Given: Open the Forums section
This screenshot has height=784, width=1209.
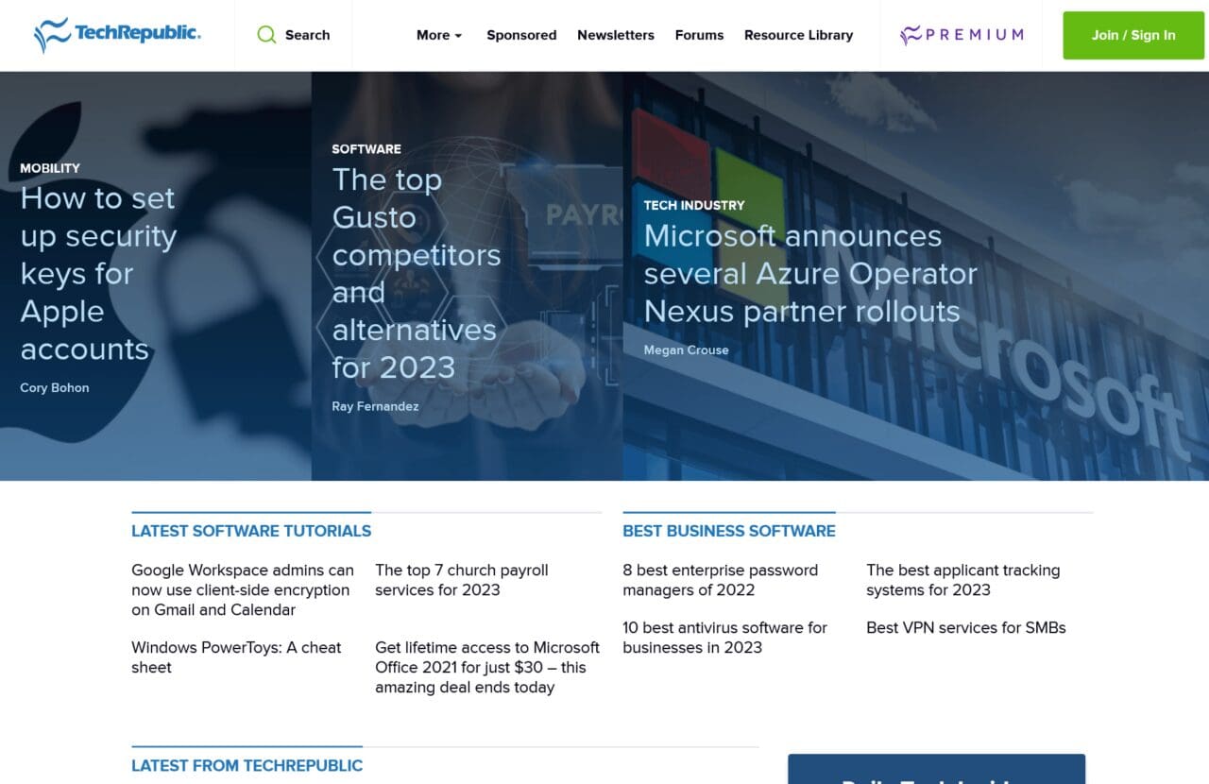Looking at the screenshot, I should 699,35.
